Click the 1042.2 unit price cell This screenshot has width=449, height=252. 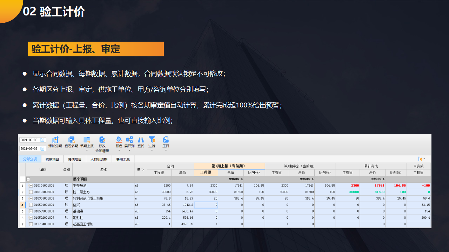coord(182,205)
